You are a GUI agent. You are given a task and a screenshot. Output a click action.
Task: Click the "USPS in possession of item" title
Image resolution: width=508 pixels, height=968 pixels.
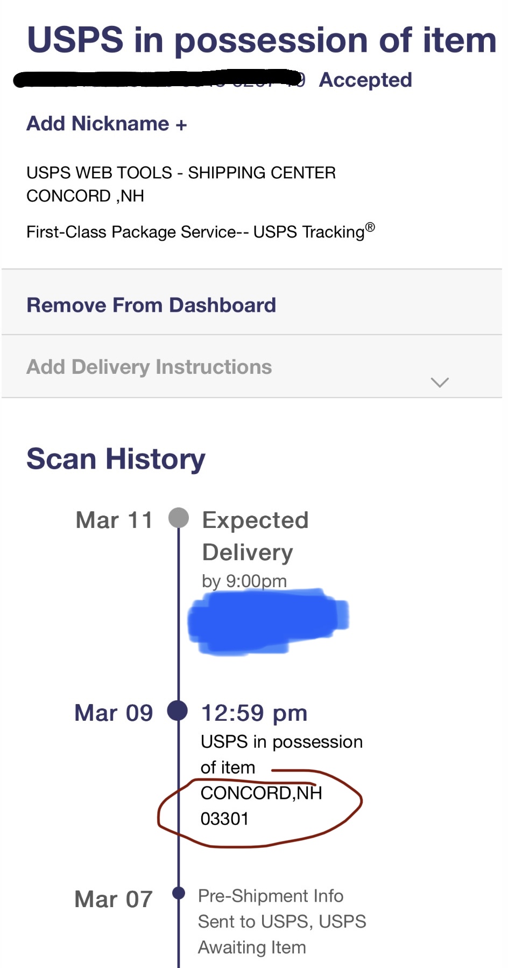(x=262, y=40)
